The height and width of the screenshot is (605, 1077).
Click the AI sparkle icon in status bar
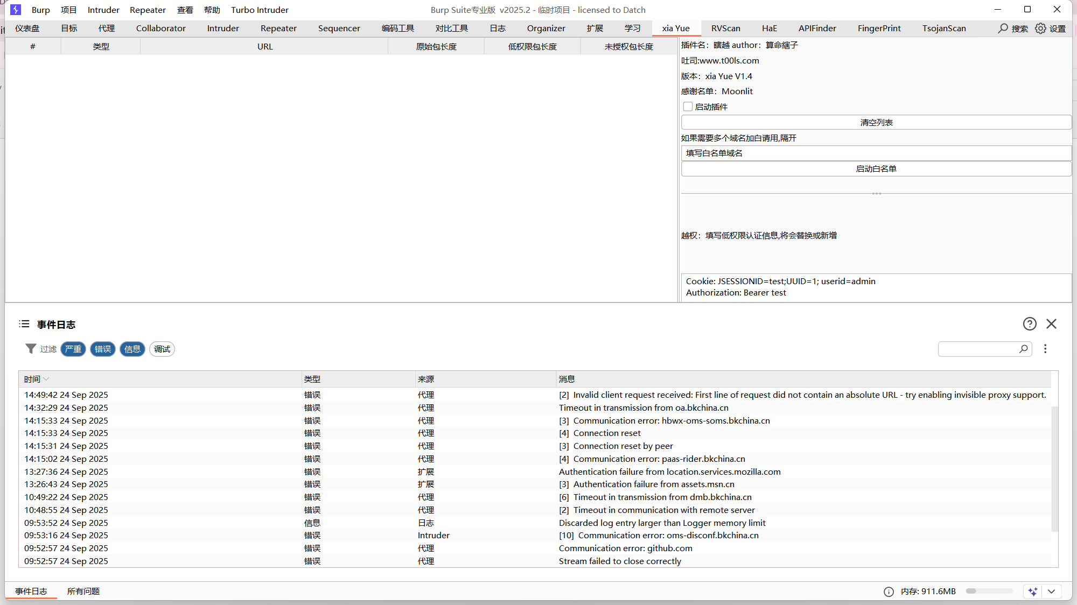pyautogui.click(x=1032, y=592)
